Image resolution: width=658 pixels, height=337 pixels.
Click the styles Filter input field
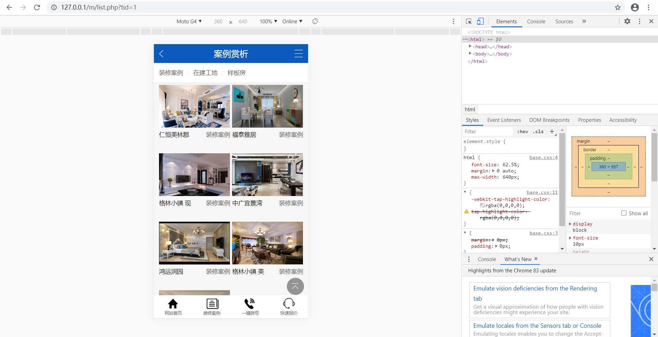pyautogui.click(x=487, y=131)
